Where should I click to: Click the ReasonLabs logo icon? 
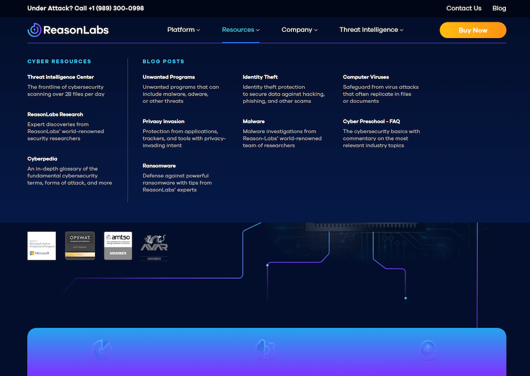[x=34, y=30]
